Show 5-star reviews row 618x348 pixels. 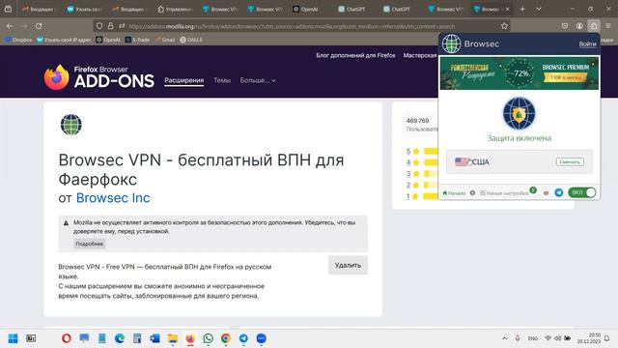click(422, 151)
